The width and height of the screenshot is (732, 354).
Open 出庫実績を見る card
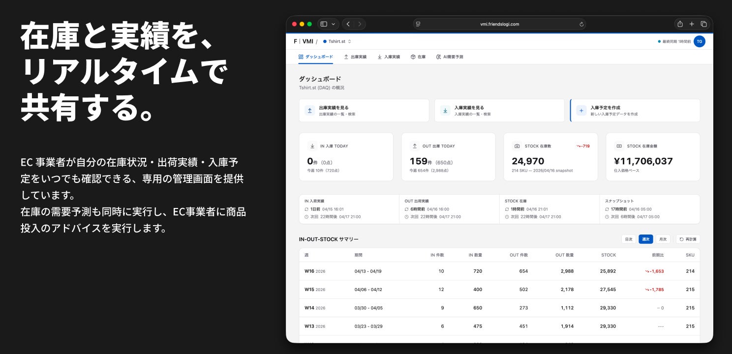tap(364, 111)
